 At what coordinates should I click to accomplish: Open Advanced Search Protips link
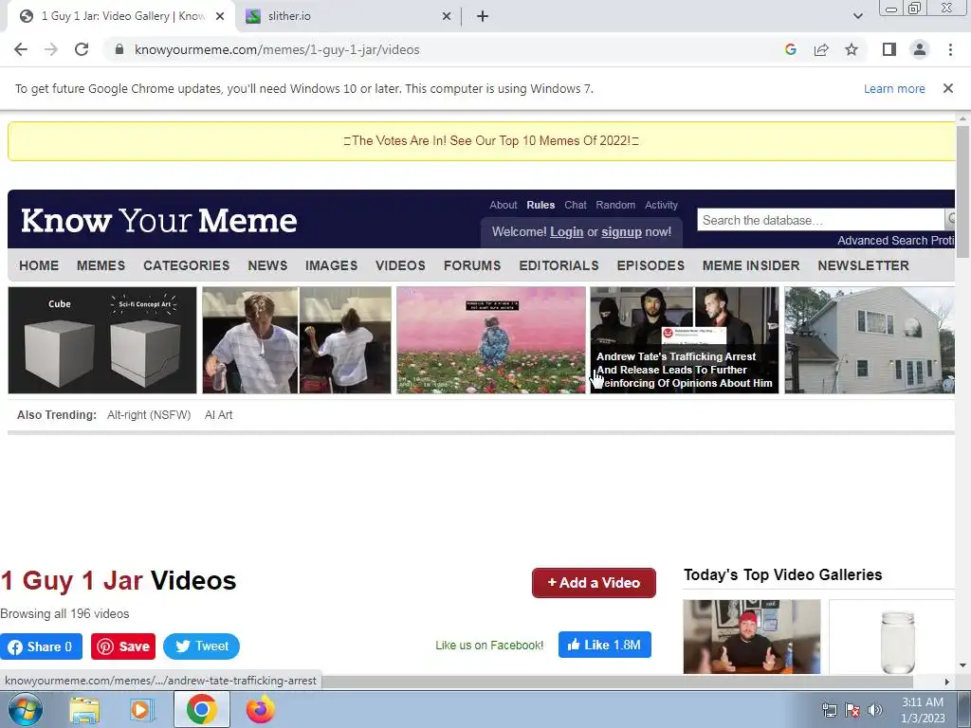pos(895,241)
